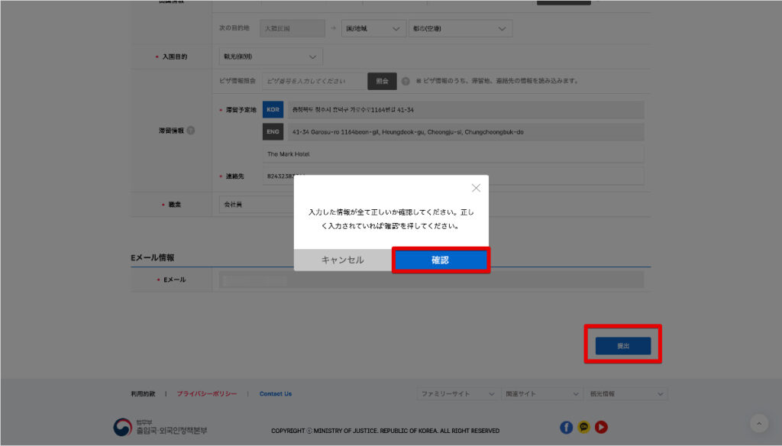Submit the form with the 提出 button
Screen dimensions: 782x446
622,344
